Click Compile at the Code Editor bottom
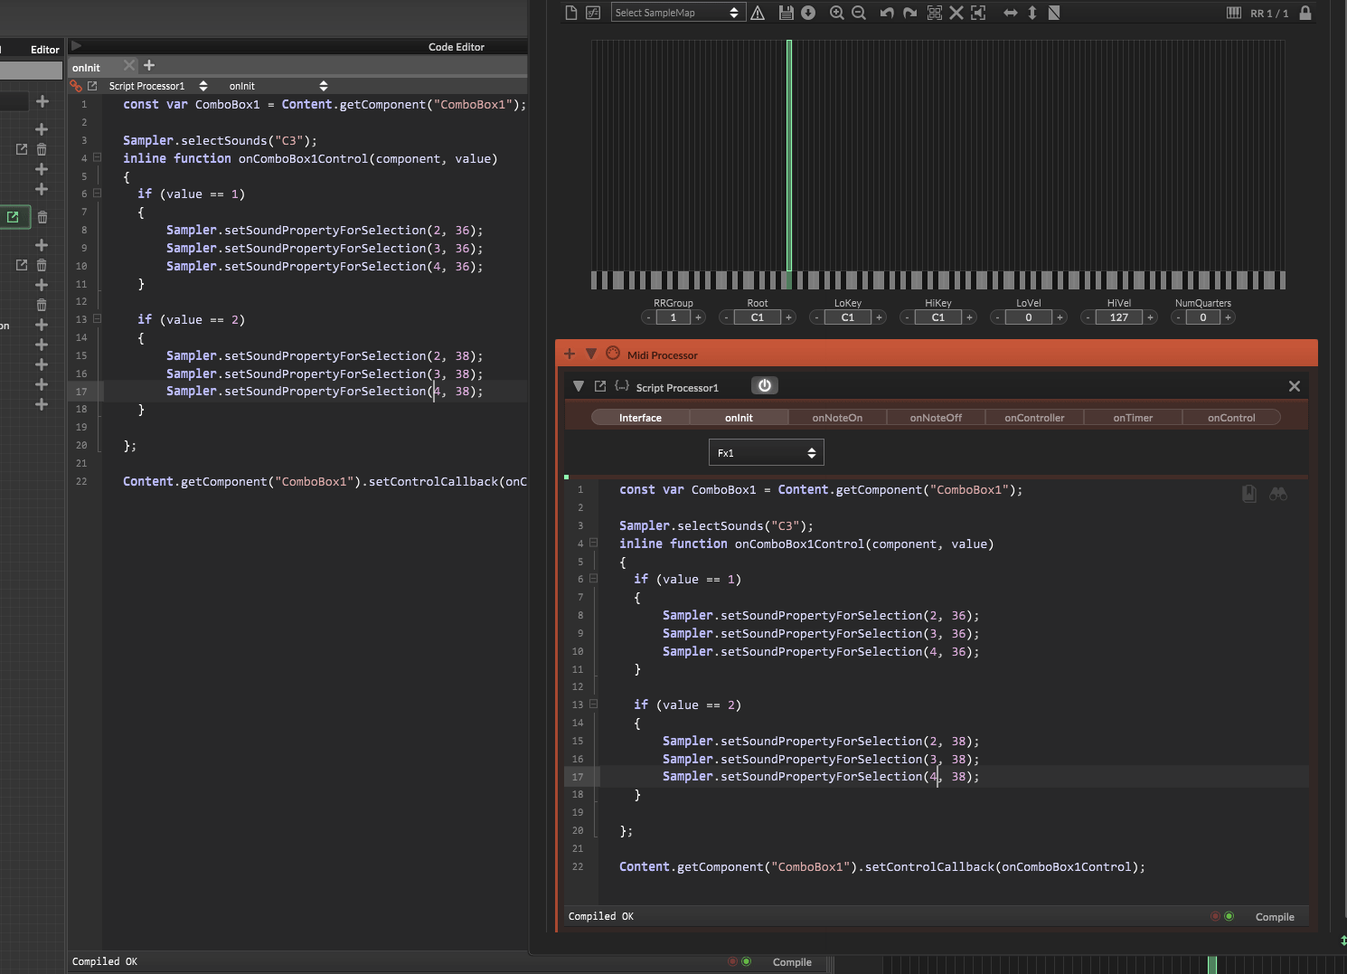 pyautogui.click(x=792, y=962)
